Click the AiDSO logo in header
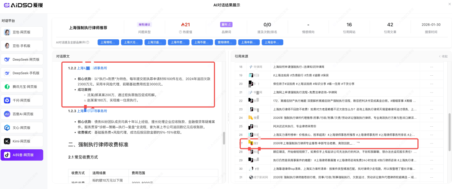This screenshot has width=452, height=189. click(x=21, y=5)
